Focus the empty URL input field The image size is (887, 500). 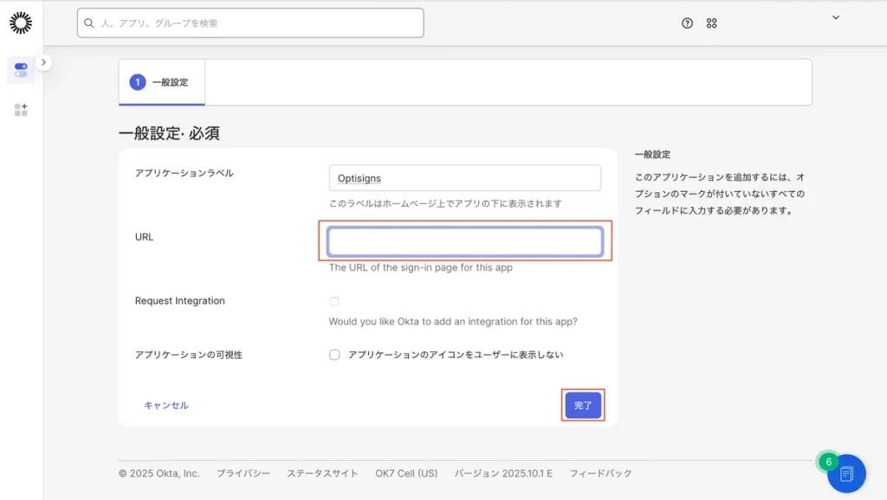click(465, 242)
